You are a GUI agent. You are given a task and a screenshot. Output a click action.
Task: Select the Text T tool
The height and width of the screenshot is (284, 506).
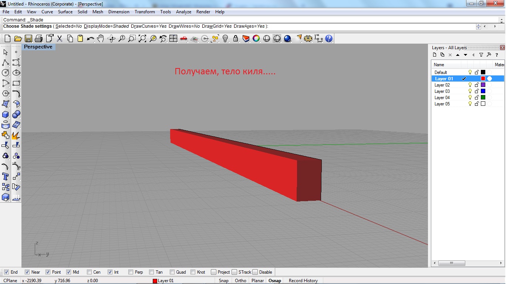(6, 176)
